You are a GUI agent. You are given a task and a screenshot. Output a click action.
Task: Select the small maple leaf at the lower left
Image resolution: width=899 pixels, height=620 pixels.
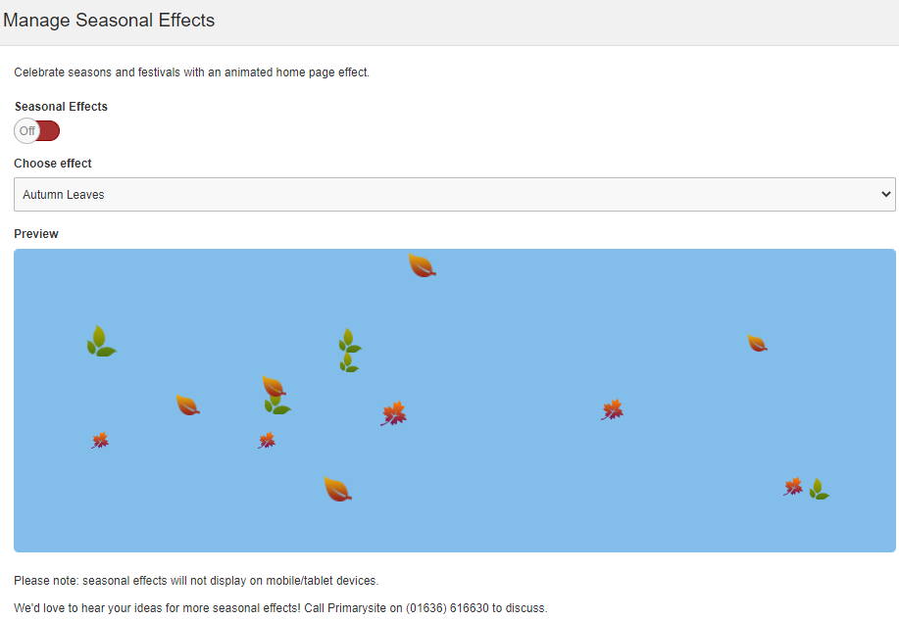click(100, 441)
